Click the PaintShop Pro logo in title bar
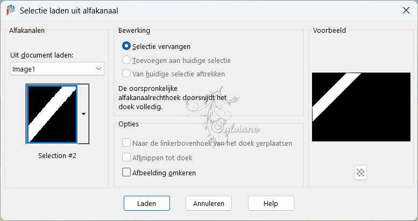 [x=11, y=10]
